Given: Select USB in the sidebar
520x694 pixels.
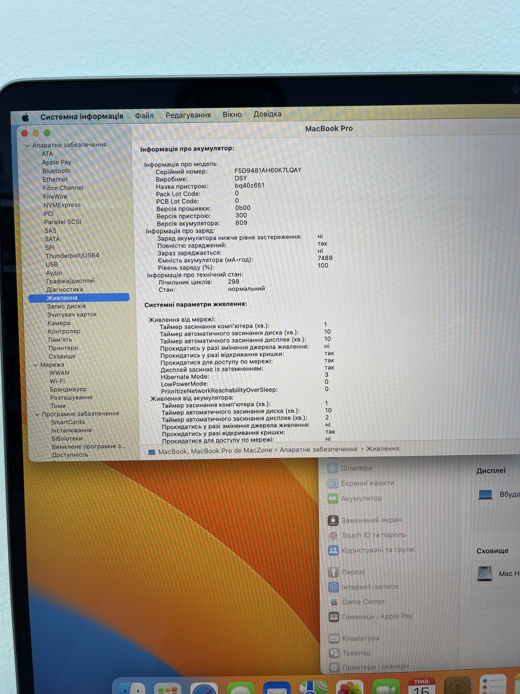Looking at the screenshot, I should (x=52, y=265).
